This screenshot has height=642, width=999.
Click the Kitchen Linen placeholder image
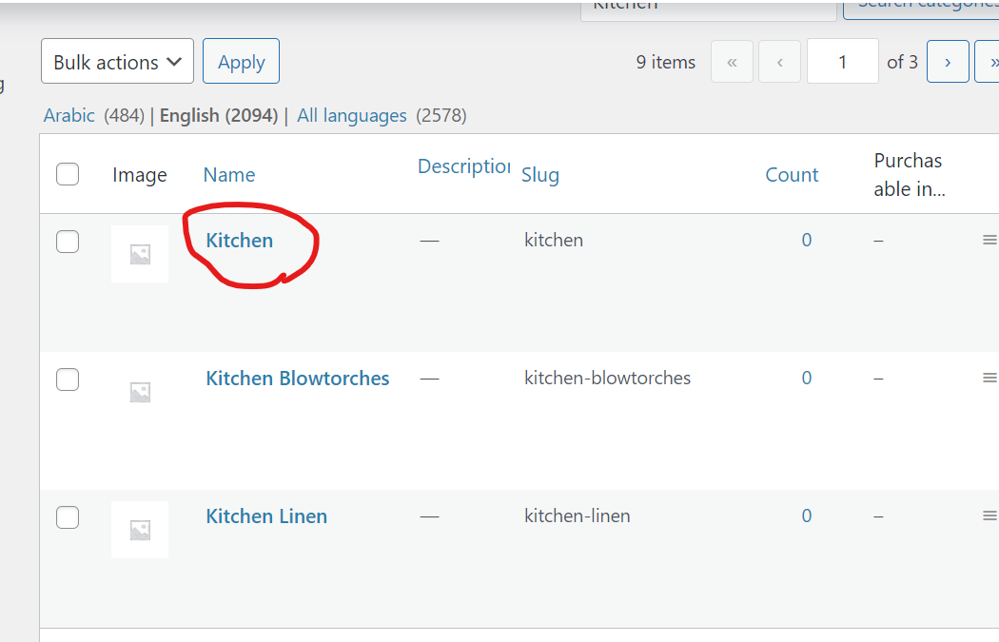click(x=140, y=530)
